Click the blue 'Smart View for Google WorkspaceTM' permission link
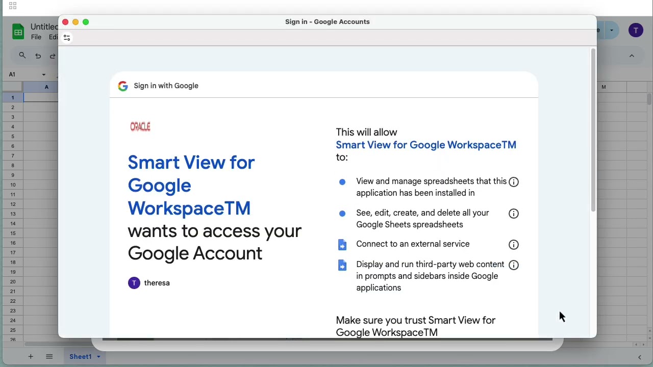Image resolution: width=653 pixels, height=367 pixels. coord(426,145)
